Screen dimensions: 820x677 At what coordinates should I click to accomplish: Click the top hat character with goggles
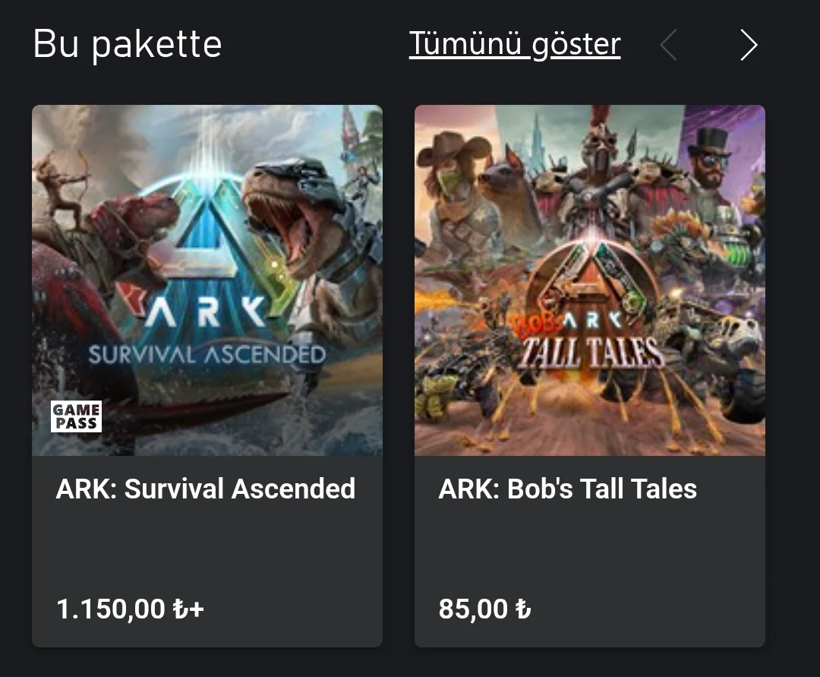pyautogui.click(x=711, y=160)
